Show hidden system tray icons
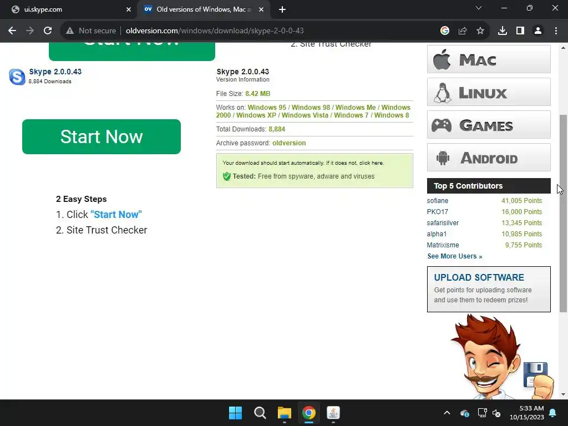This screenshot has height=426, width=568. 447,413
